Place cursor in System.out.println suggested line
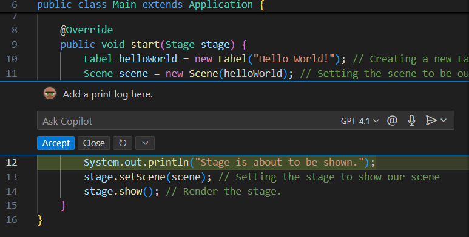Viewport: 469px width, 237px height. point(229,163)
